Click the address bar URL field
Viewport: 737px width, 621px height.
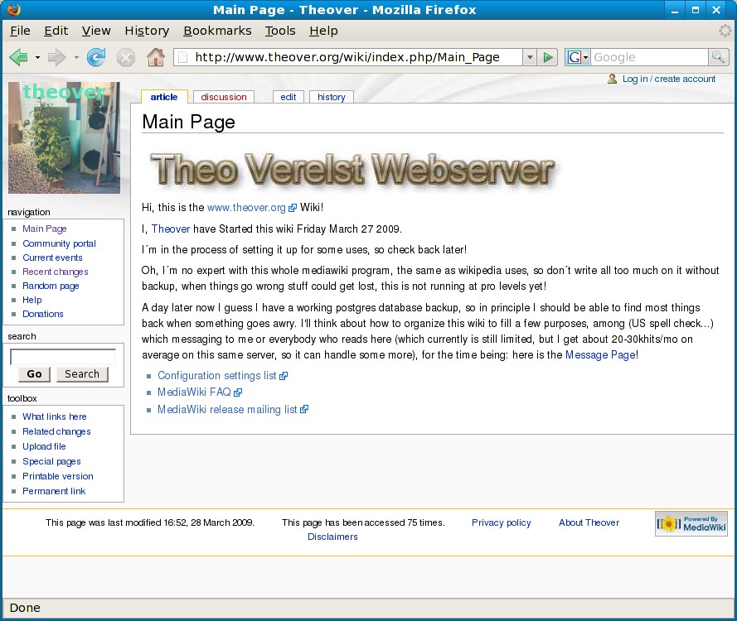click(x=347, y=57)
